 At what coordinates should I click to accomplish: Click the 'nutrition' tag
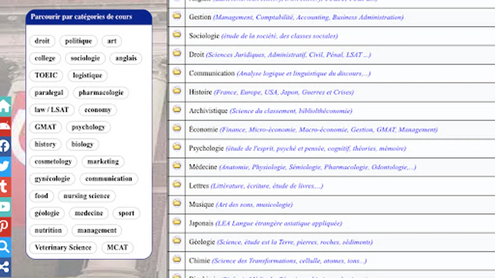pos(48,230)
